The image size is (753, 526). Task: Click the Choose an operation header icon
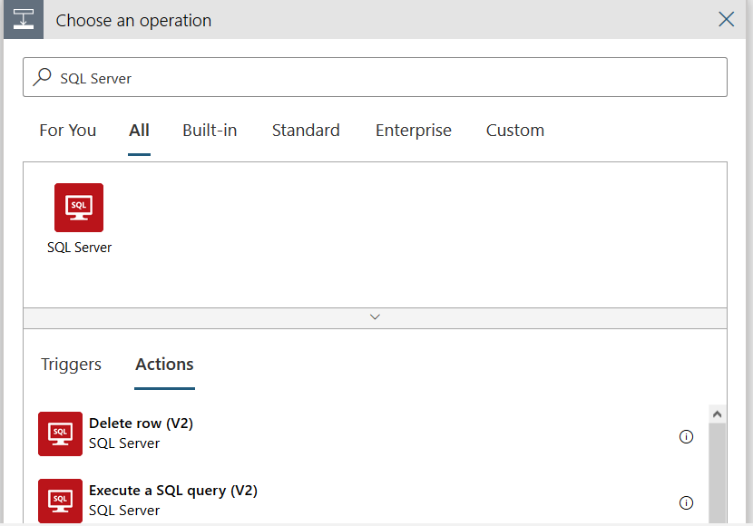(x=24, y=19)
